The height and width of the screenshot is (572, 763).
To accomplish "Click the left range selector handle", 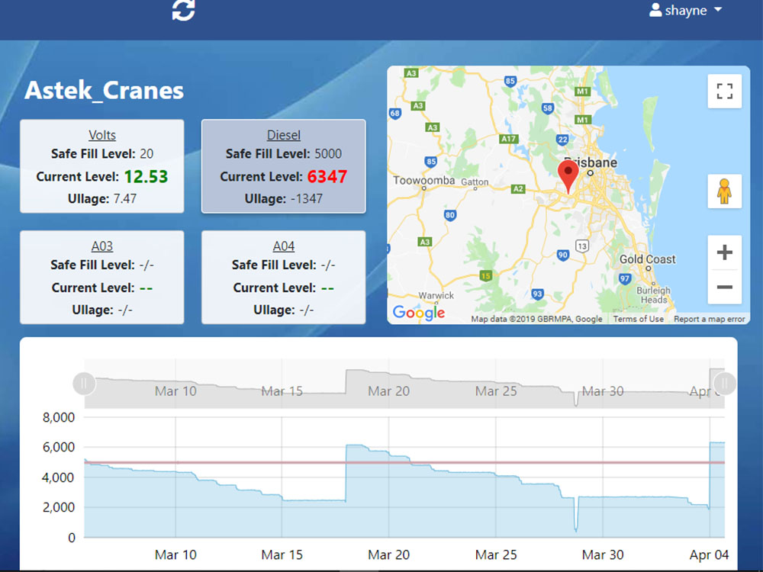I will tap(84, 382).
